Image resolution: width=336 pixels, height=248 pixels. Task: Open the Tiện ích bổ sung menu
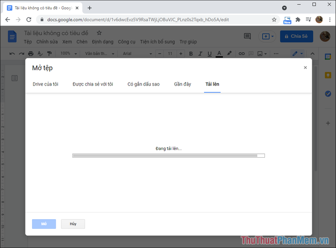coord(157,42)
